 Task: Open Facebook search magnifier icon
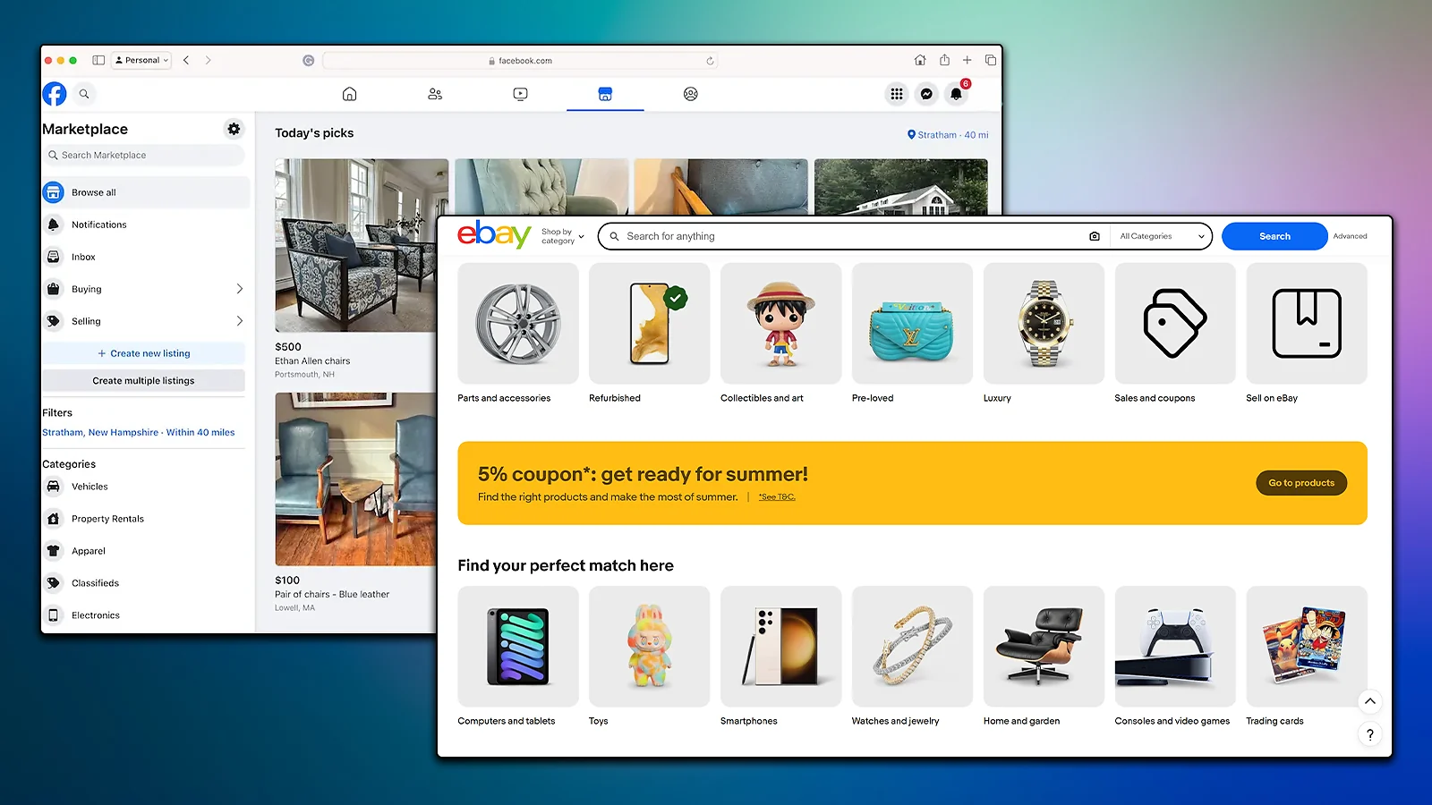pyautogui.click(x=84, y=94)
